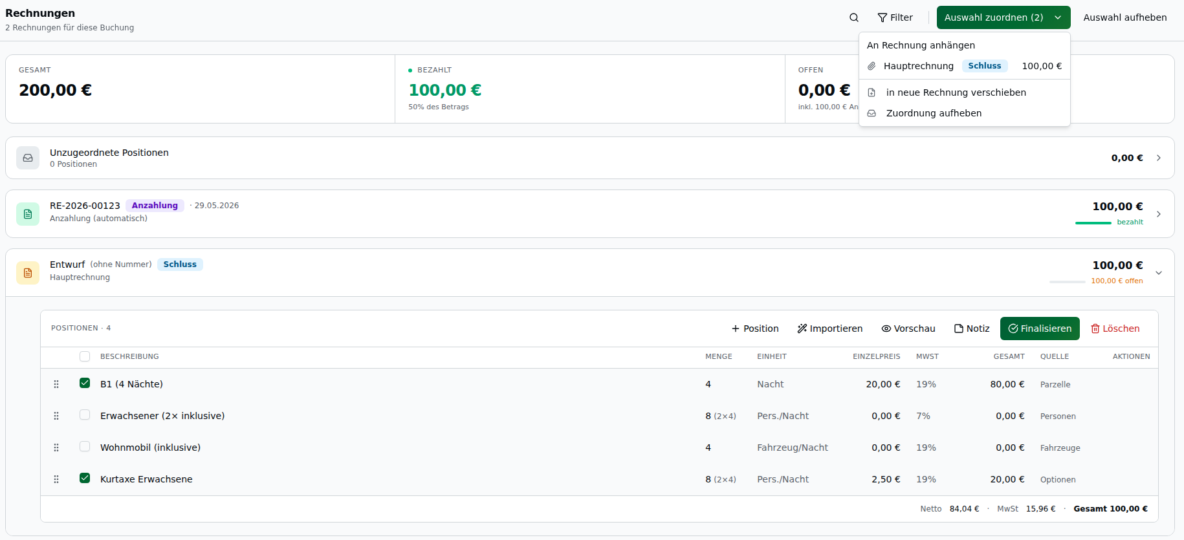Click the red Löschen button
1184x540 pixels.
[x=1115, y=329]
